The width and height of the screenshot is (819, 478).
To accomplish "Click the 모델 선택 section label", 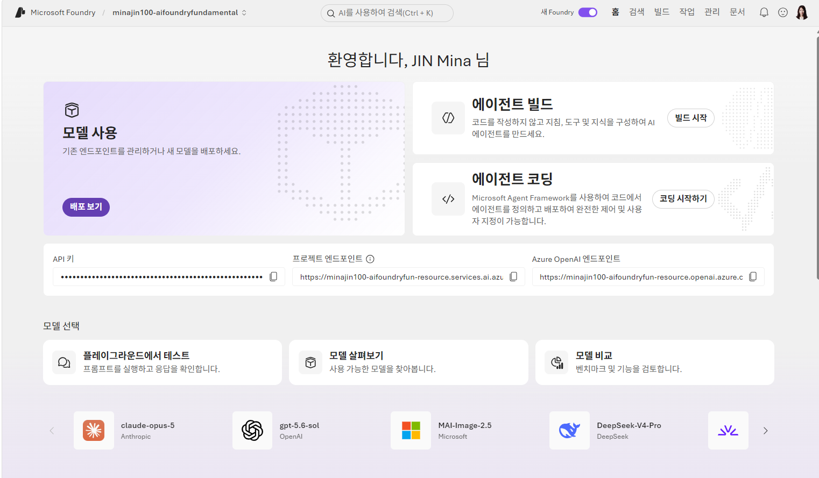I will click(61, 326).
